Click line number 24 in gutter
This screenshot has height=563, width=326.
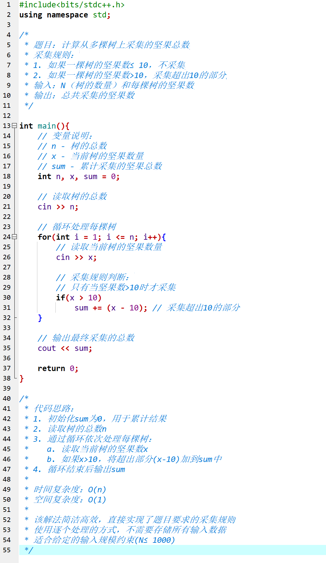coord(7,237)
